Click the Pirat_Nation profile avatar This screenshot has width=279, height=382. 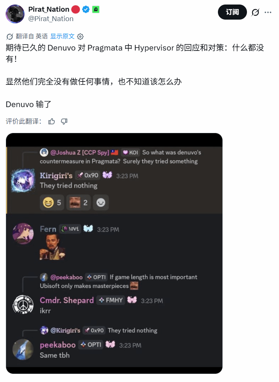coord(15,14)
